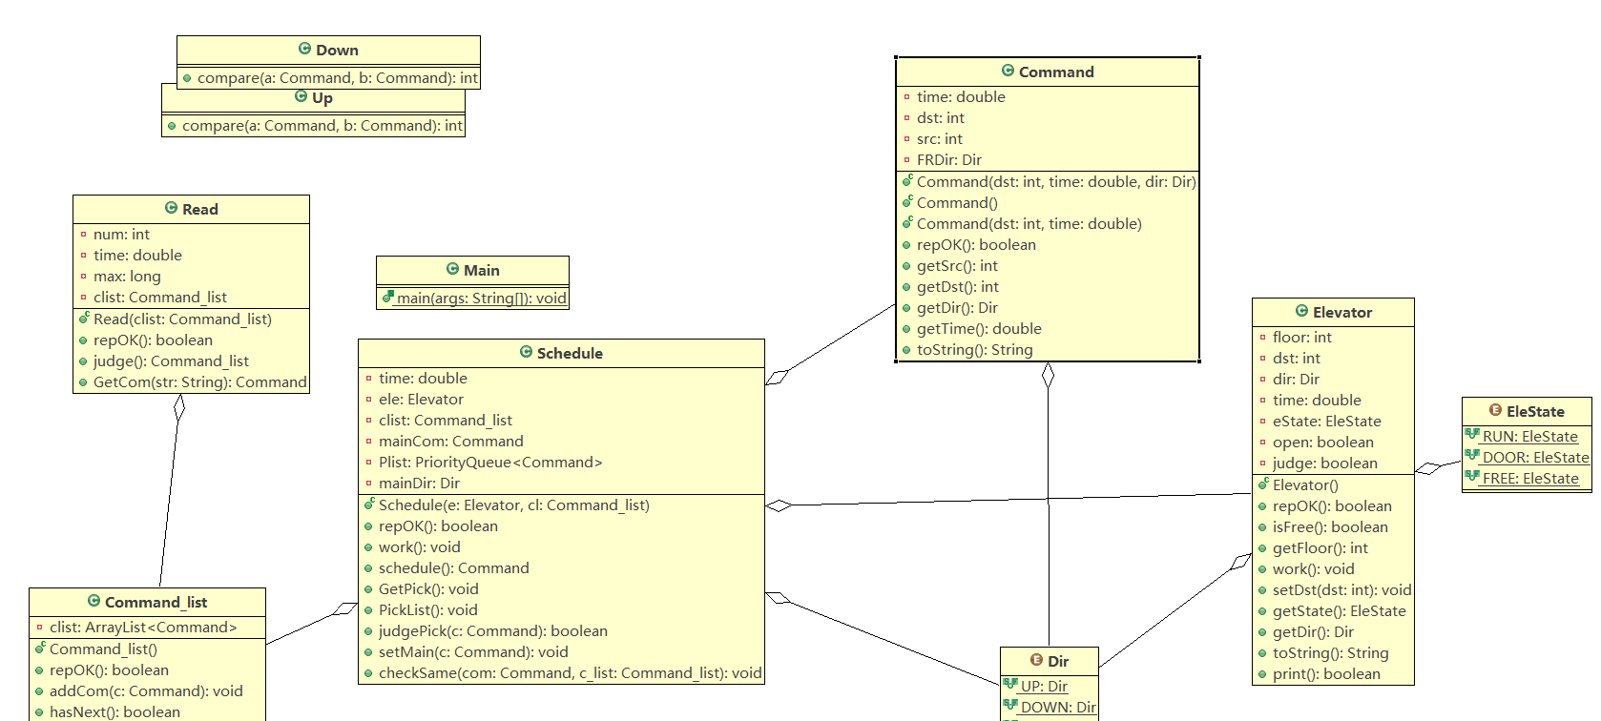Select the Read class title

200,209
